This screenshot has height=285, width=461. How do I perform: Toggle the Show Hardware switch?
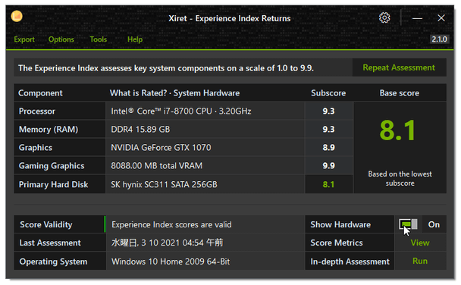tap(408, 224)
